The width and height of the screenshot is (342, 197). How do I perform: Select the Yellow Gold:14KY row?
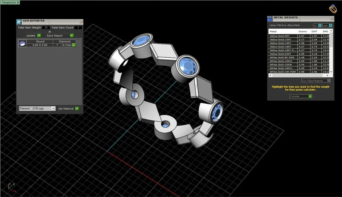point(299,43)
